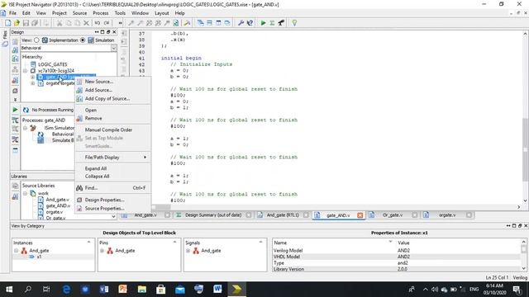Collapse the work library node
This screenshot has width=529, height=297.
(25, 193)
